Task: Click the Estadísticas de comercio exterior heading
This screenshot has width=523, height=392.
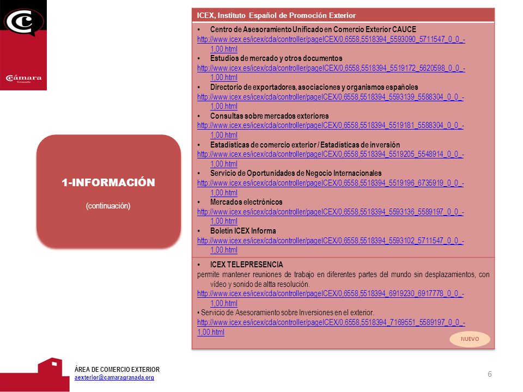Action: tap(305, 145)
